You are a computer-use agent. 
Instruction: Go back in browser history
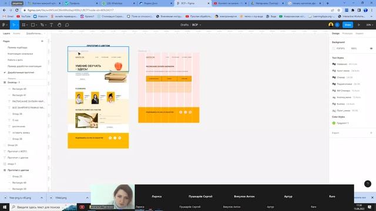pos(4,11)
